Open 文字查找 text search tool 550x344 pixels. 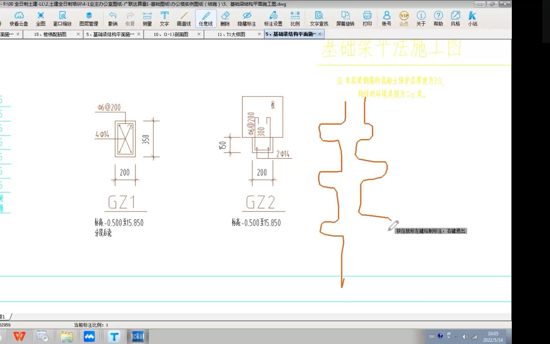(319, 18)
